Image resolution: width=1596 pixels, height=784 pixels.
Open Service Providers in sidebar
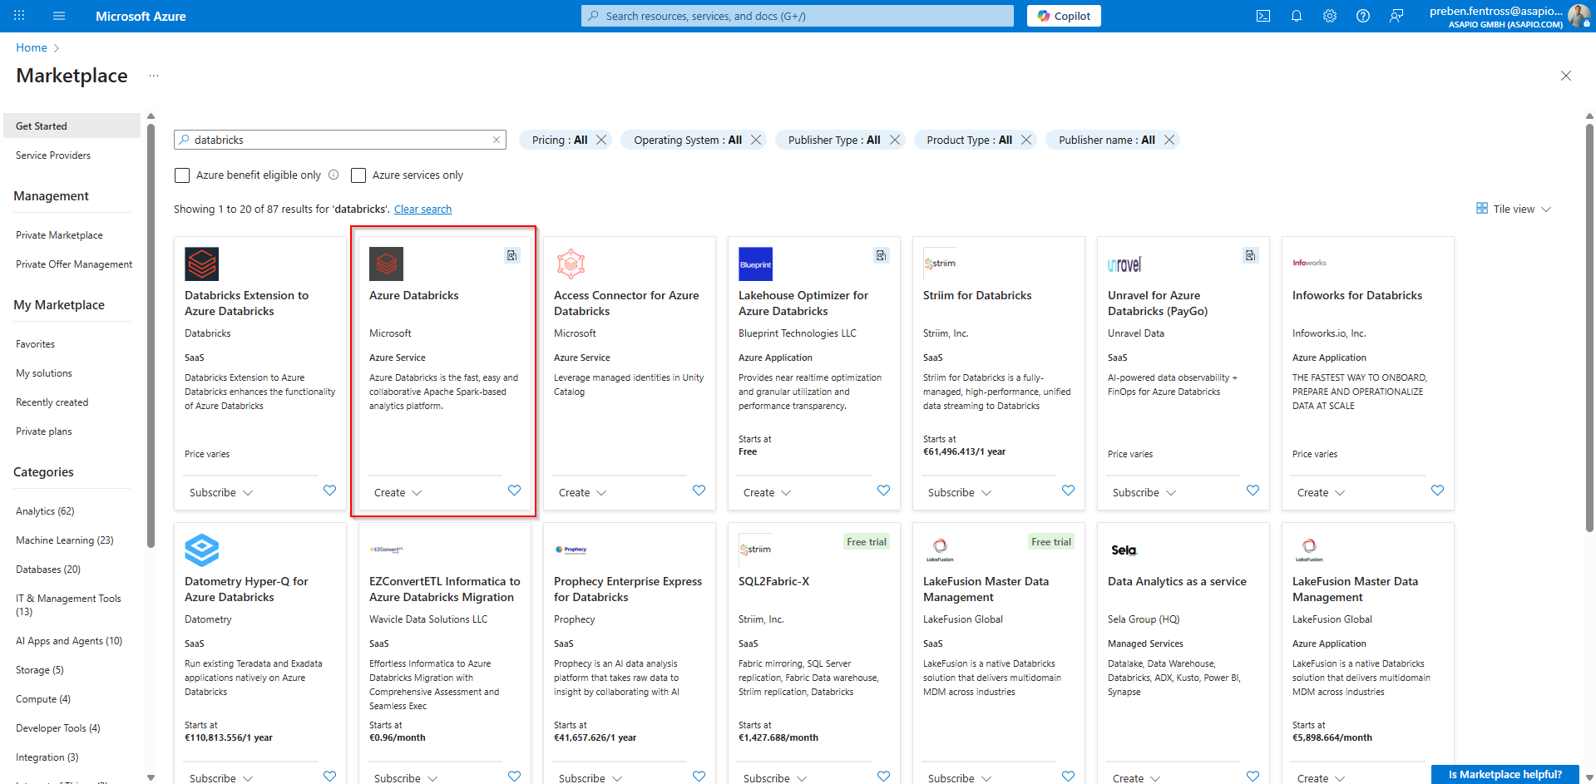click(x=53, y=155)
